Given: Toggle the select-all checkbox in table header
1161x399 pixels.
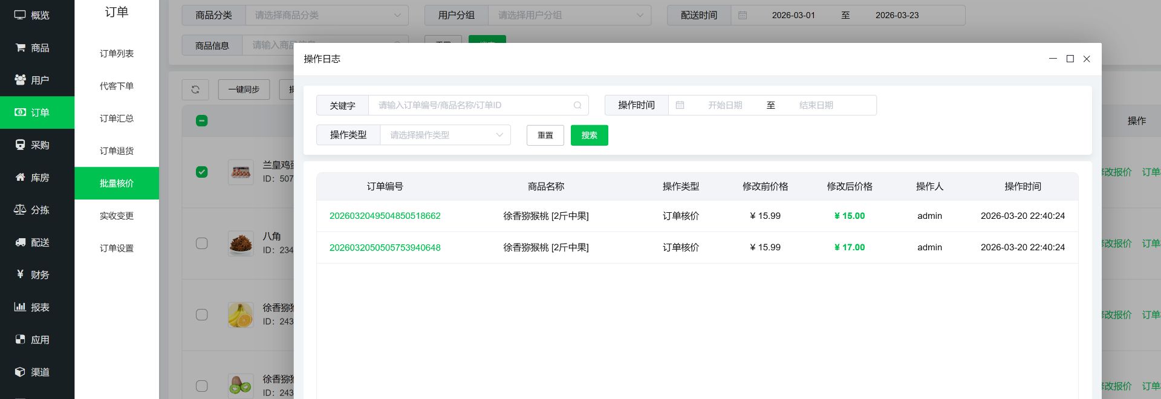Looking at the screenshot, I should click(202, 121).
